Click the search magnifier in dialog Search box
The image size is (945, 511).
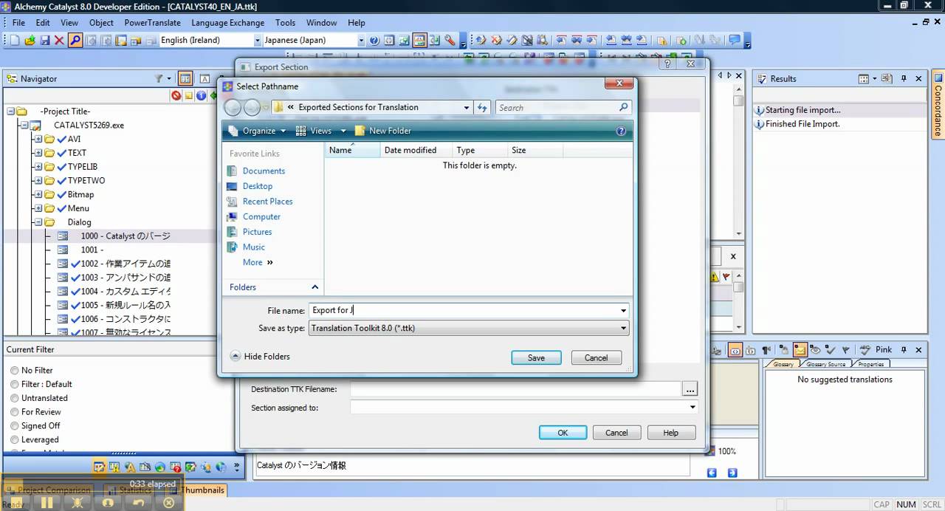623,108
